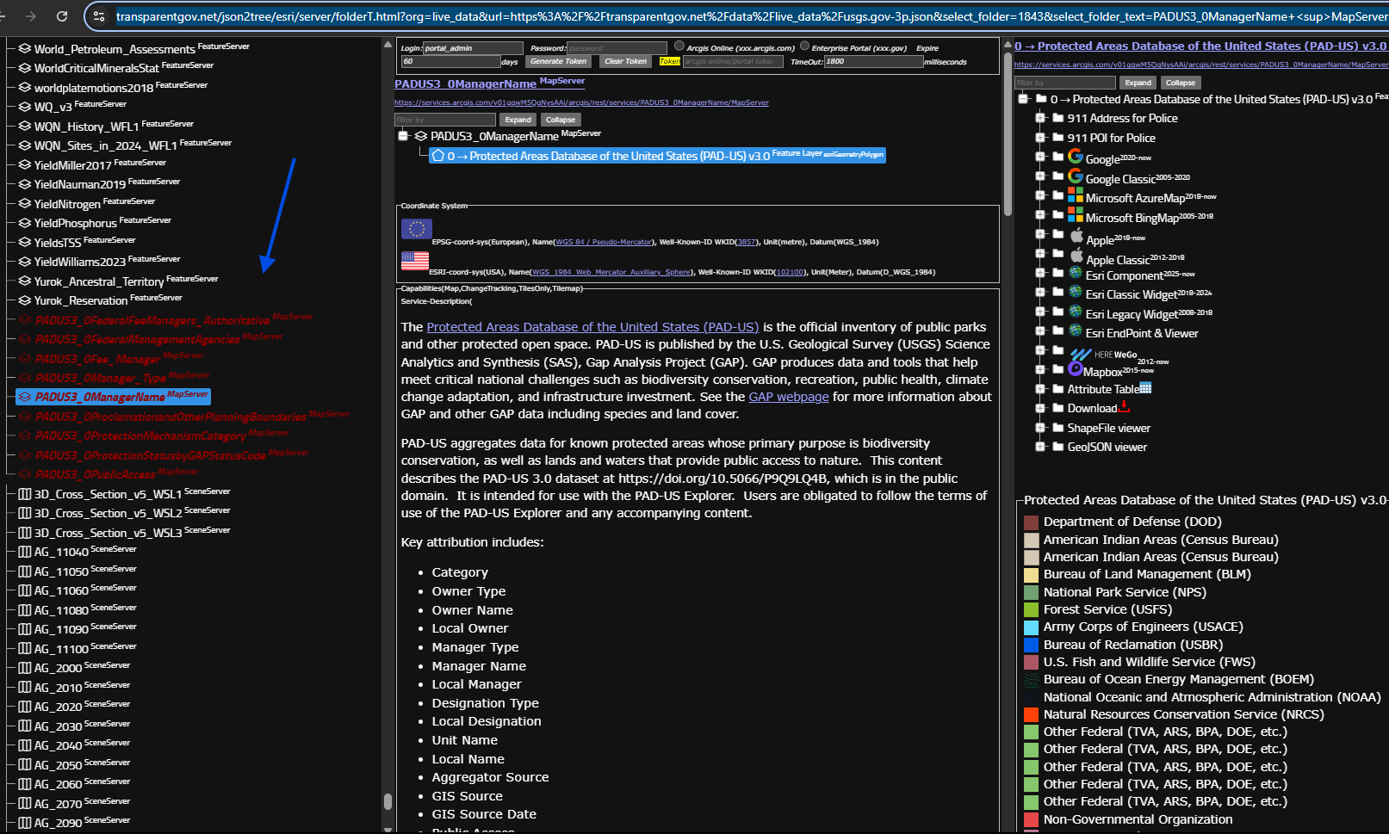Select the Enterprise Portal radio button
Image resolution: width=1389 pixels, height=834 pixels.
point(804,46)
